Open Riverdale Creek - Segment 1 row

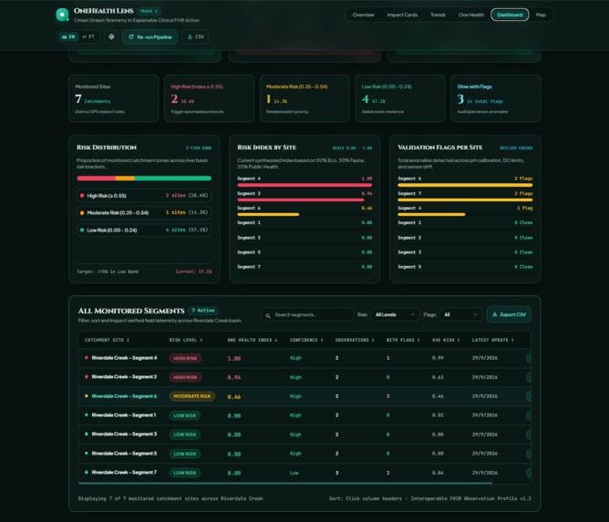(x=304, y=415)
